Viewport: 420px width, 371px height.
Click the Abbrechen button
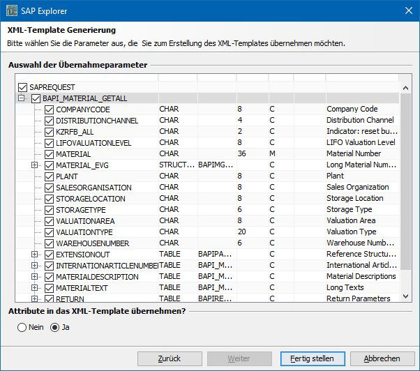coord(382,358)
